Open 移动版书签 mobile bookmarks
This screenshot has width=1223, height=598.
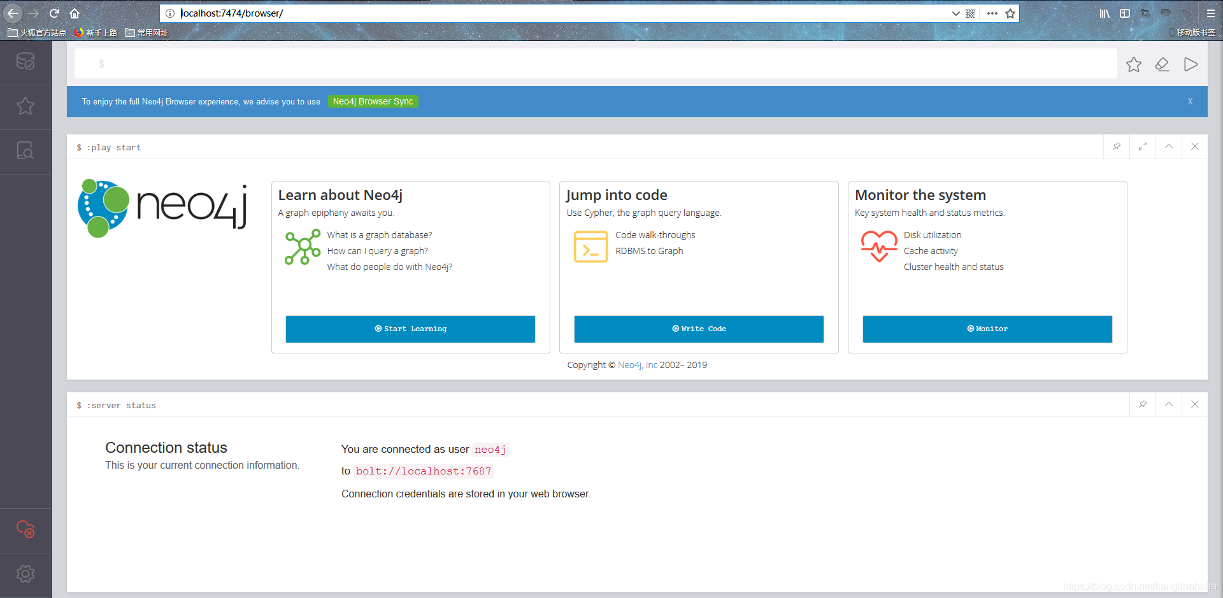[x=1192, y=32]
